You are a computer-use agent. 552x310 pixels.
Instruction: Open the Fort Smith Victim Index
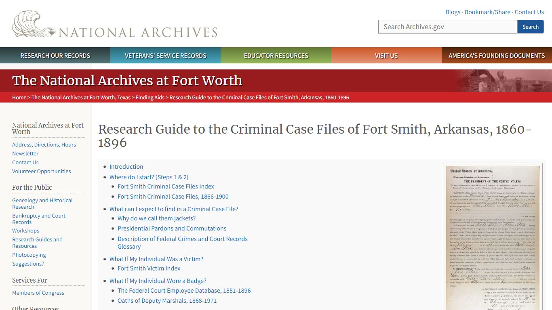(x=149, y=268)
